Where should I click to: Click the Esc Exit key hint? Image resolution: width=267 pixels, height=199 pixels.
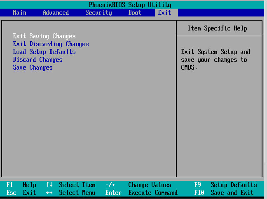(x=21, y=193)
